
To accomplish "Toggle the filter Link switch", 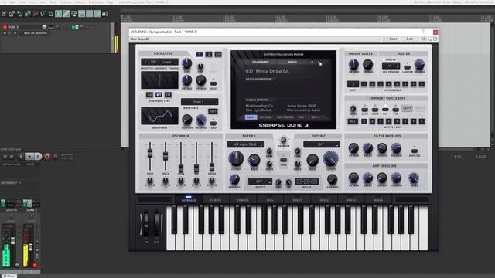I will point(284,160).
